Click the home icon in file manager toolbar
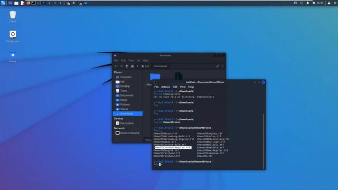 pyautogui.click(x=133, y=66)
